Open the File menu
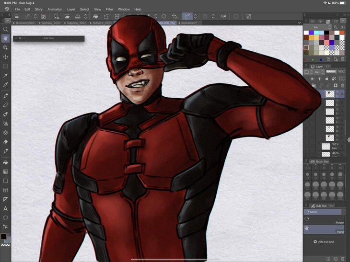The image size is (350, 262). 17,10
